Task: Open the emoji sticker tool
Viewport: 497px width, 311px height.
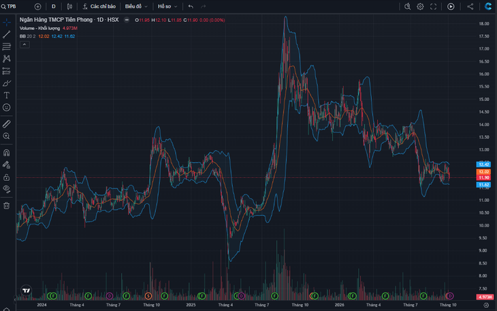Action: (6, 107)
